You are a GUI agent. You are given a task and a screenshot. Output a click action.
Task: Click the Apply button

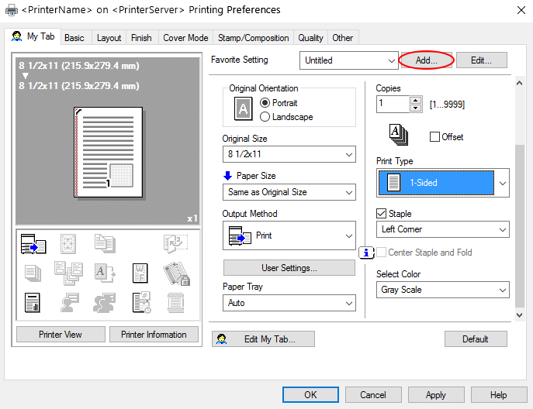point(436,395)
